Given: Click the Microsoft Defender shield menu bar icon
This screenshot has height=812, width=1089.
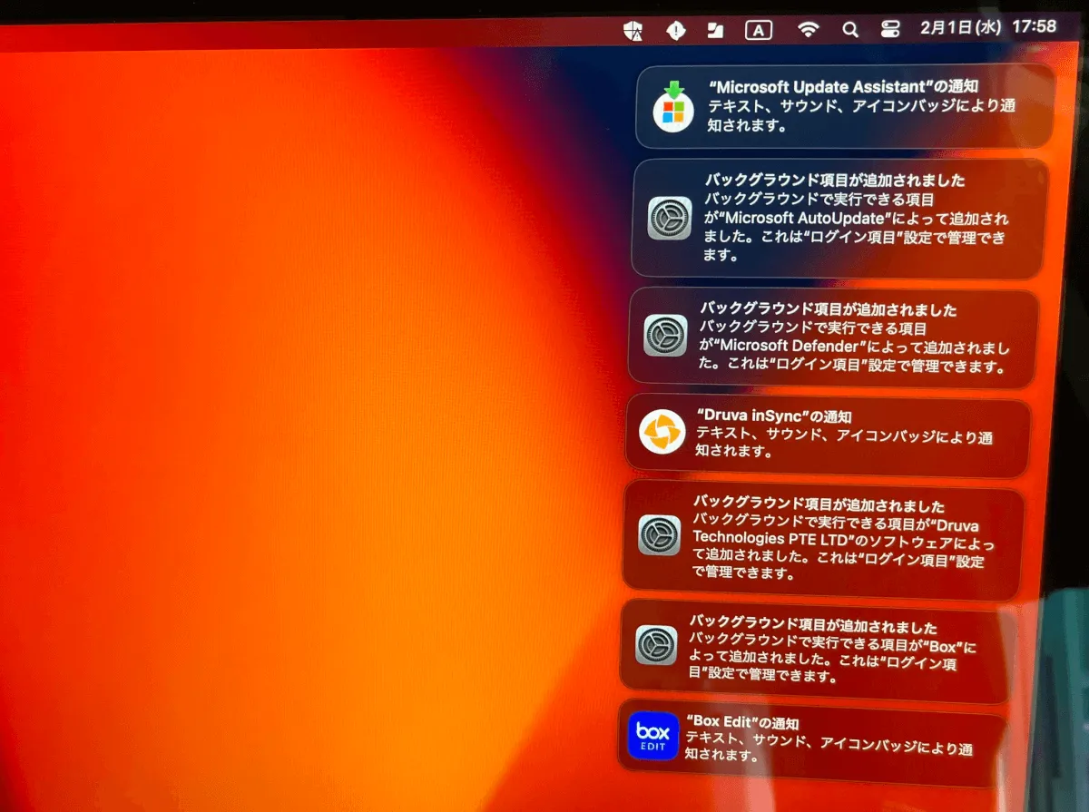Looking at the screenshot, I should (633, 30).
